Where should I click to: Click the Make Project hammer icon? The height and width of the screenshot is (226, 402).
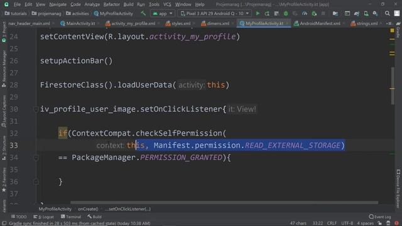pyautogui.click(x=143, y=13)
